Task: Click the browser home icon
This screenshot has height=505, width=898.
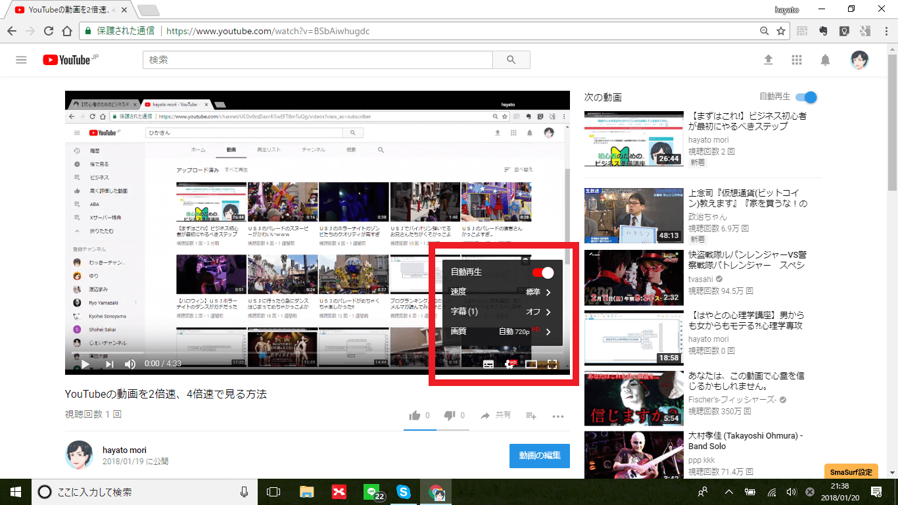Action: 67,31
